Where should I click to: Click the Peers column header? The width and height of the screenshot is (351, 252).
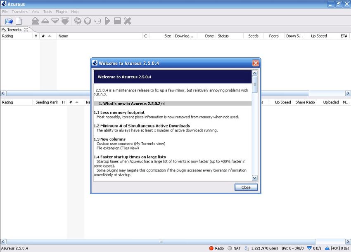(274, 36)
